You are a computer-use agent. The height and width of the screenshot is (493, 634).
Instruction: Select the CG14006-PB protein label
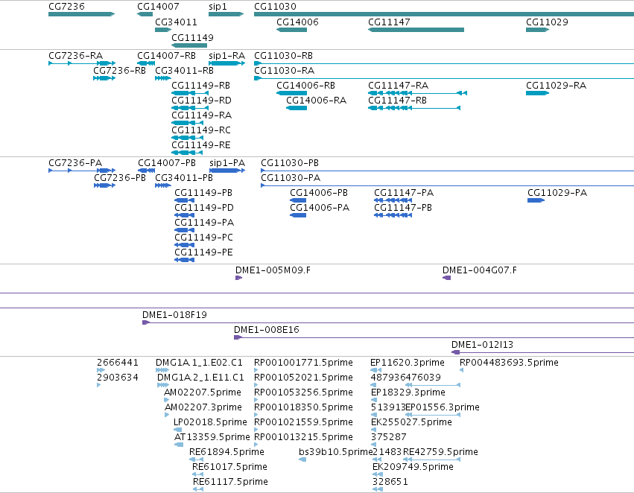(x=319, y=193)
